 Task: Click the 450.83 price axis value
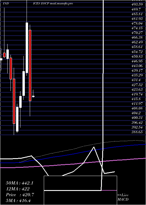137,56
